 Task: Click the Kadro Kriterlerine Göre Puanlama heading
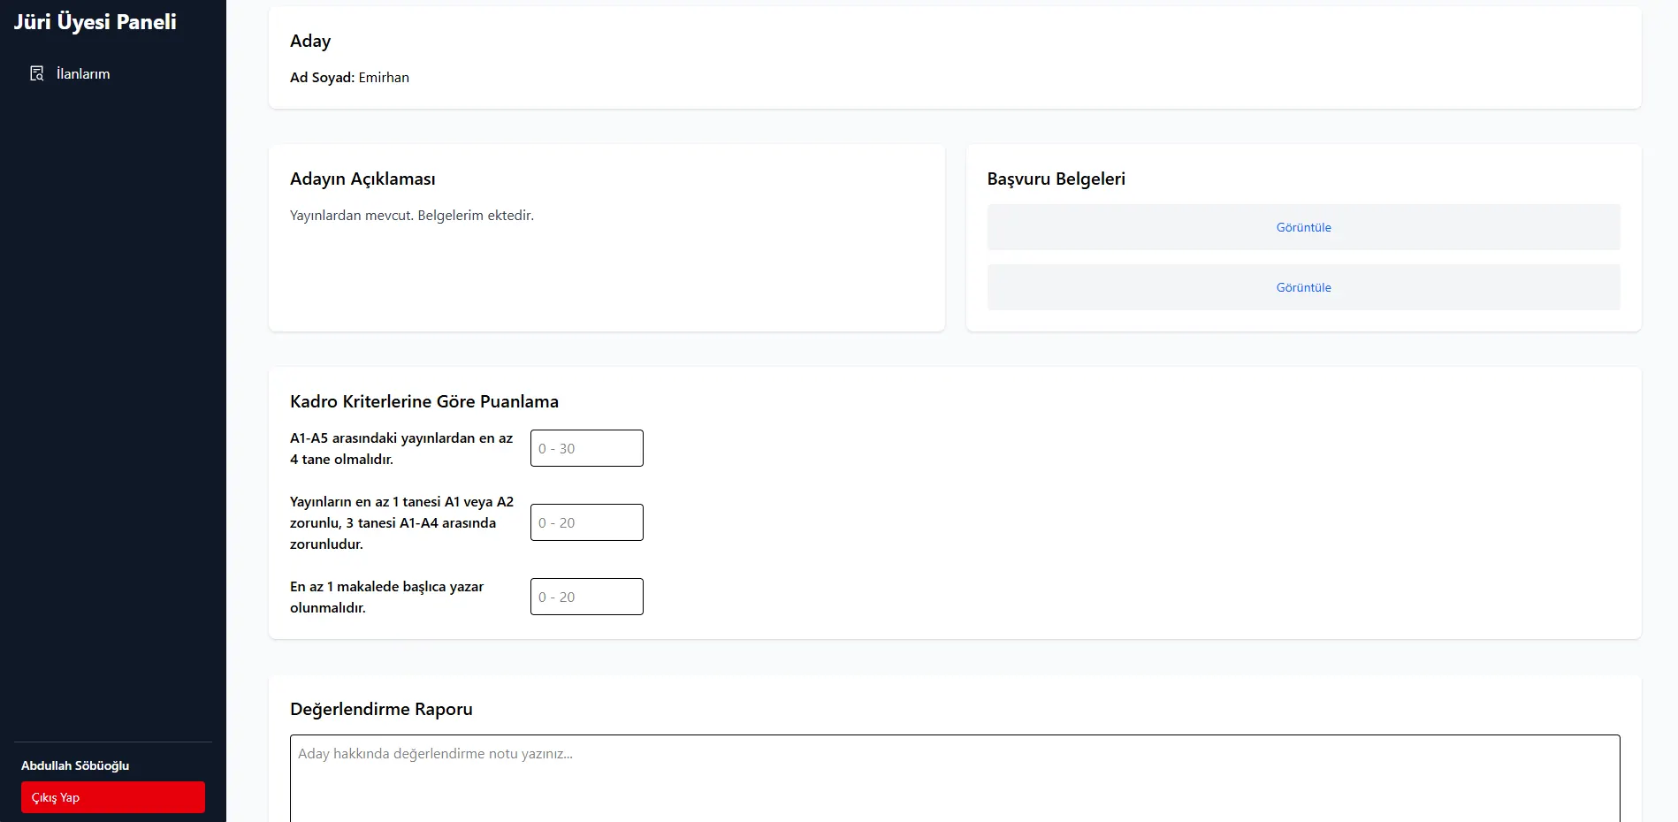[x=424, y=401]
